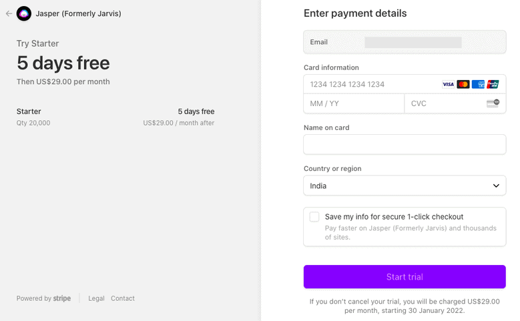Open the Country or region dropdown

pyautogui.click(x=404, y=186)
